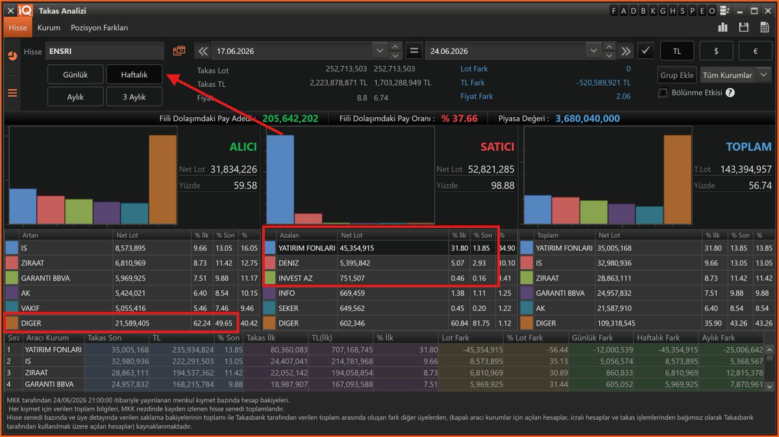Open the pie chart sidebar icon
Screen dimensions: 779x437
point(12,55)
